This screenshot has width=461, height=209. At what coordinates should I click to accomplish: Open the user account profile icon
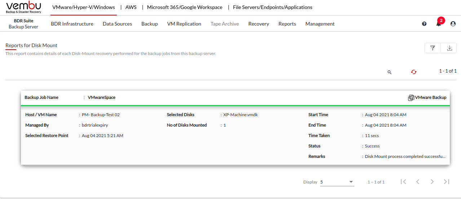[453, 24]
